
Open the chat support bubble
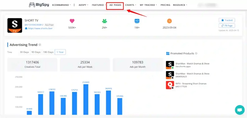240,110
